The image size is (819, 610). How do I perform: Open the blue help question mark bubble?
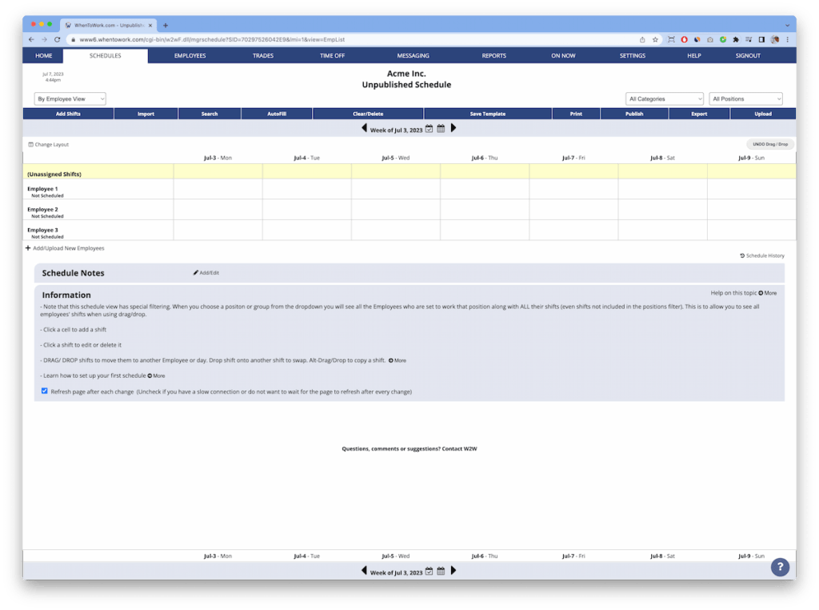(780, 567)
